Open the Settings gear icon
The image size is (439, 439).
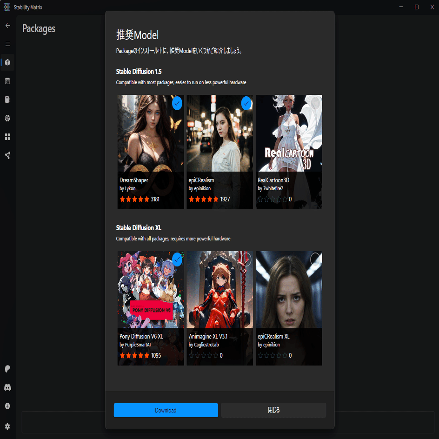coord(7,426)
